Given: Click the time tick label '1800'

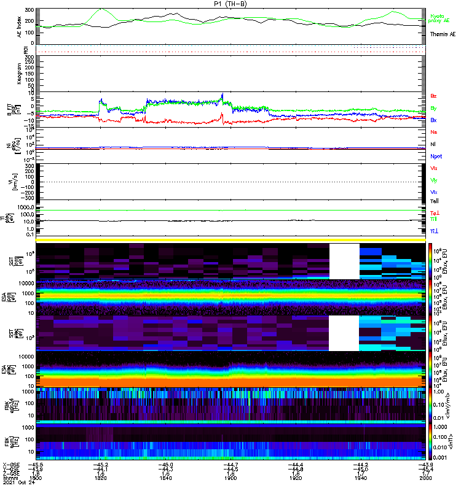Looking at the screenshot, I should click(x=36, y=478).
